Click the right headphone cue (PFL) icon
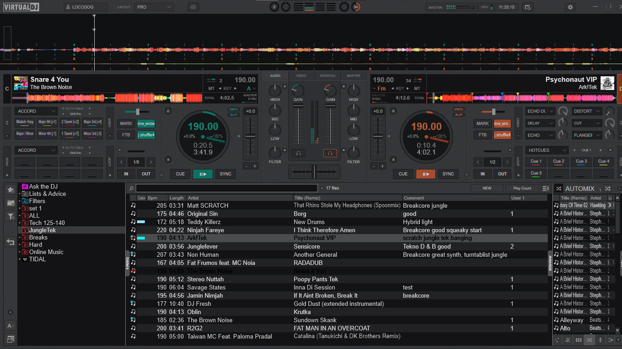The image size is (622, 349). pyautogui.click(x=331, y=153)
